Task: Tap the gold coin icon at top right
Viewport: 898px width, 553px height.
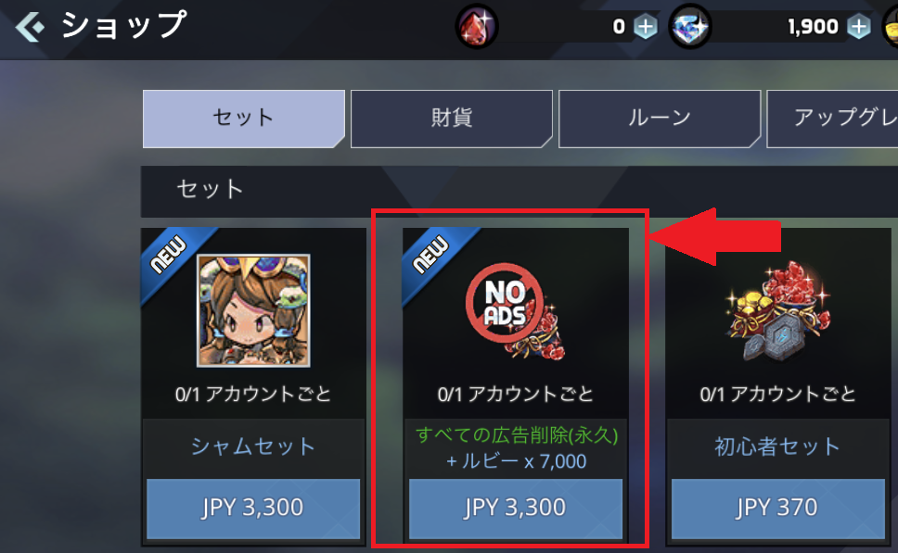Action: point(891,26)
